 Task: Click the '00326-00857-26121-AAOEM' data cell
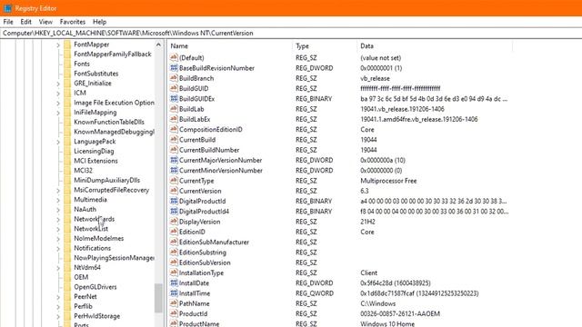coord(400,313)
